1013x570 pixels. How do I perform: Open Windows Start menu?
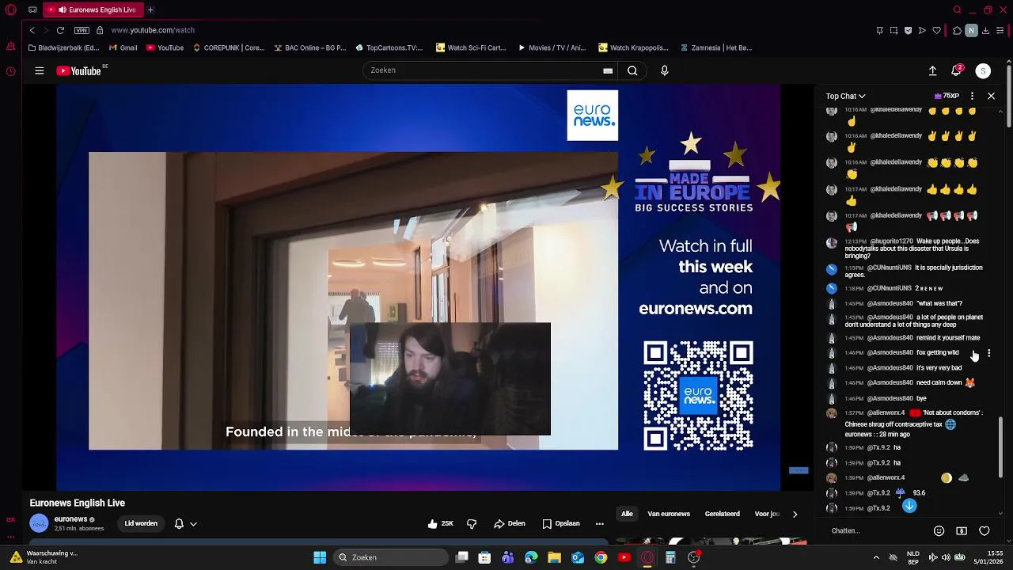tap(320, 557)
